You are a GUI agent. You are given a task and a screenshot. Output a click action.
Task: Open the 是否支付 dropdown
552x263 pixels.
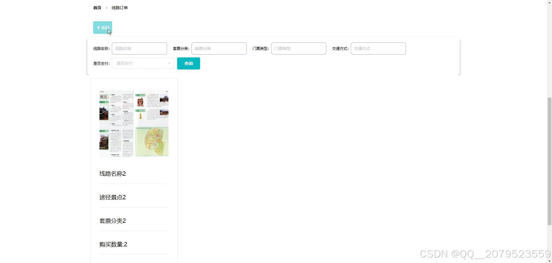pos(143,63)
